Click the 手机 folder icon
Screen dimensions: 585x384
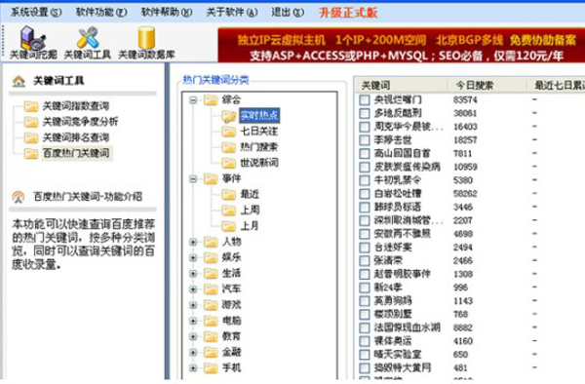[211, 368]
